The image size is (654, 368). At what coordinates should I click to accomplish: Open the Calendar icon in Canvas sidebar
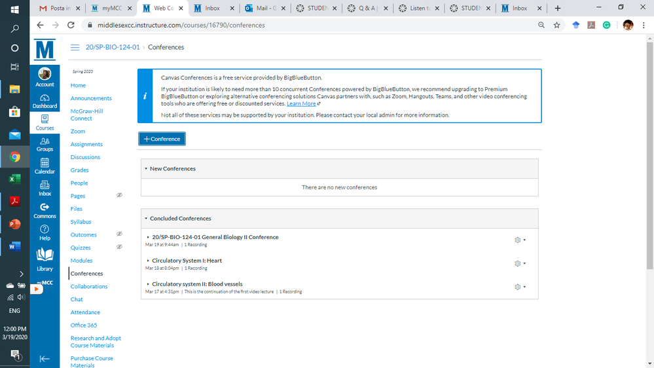[x=45, y=166]
